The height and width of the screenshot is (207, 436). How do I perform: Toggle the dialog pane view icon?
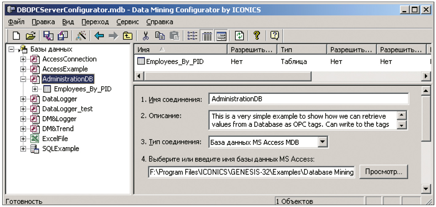pyautogui.click(x=221, y=36)
